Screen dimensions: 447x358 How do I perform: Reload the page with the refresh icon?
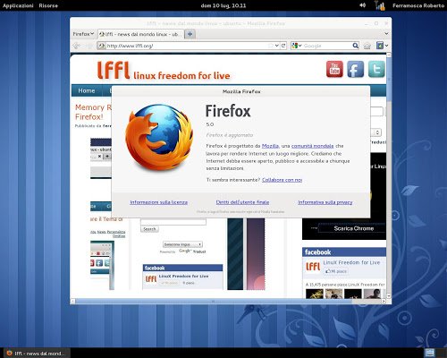click(x=283, y=46)
